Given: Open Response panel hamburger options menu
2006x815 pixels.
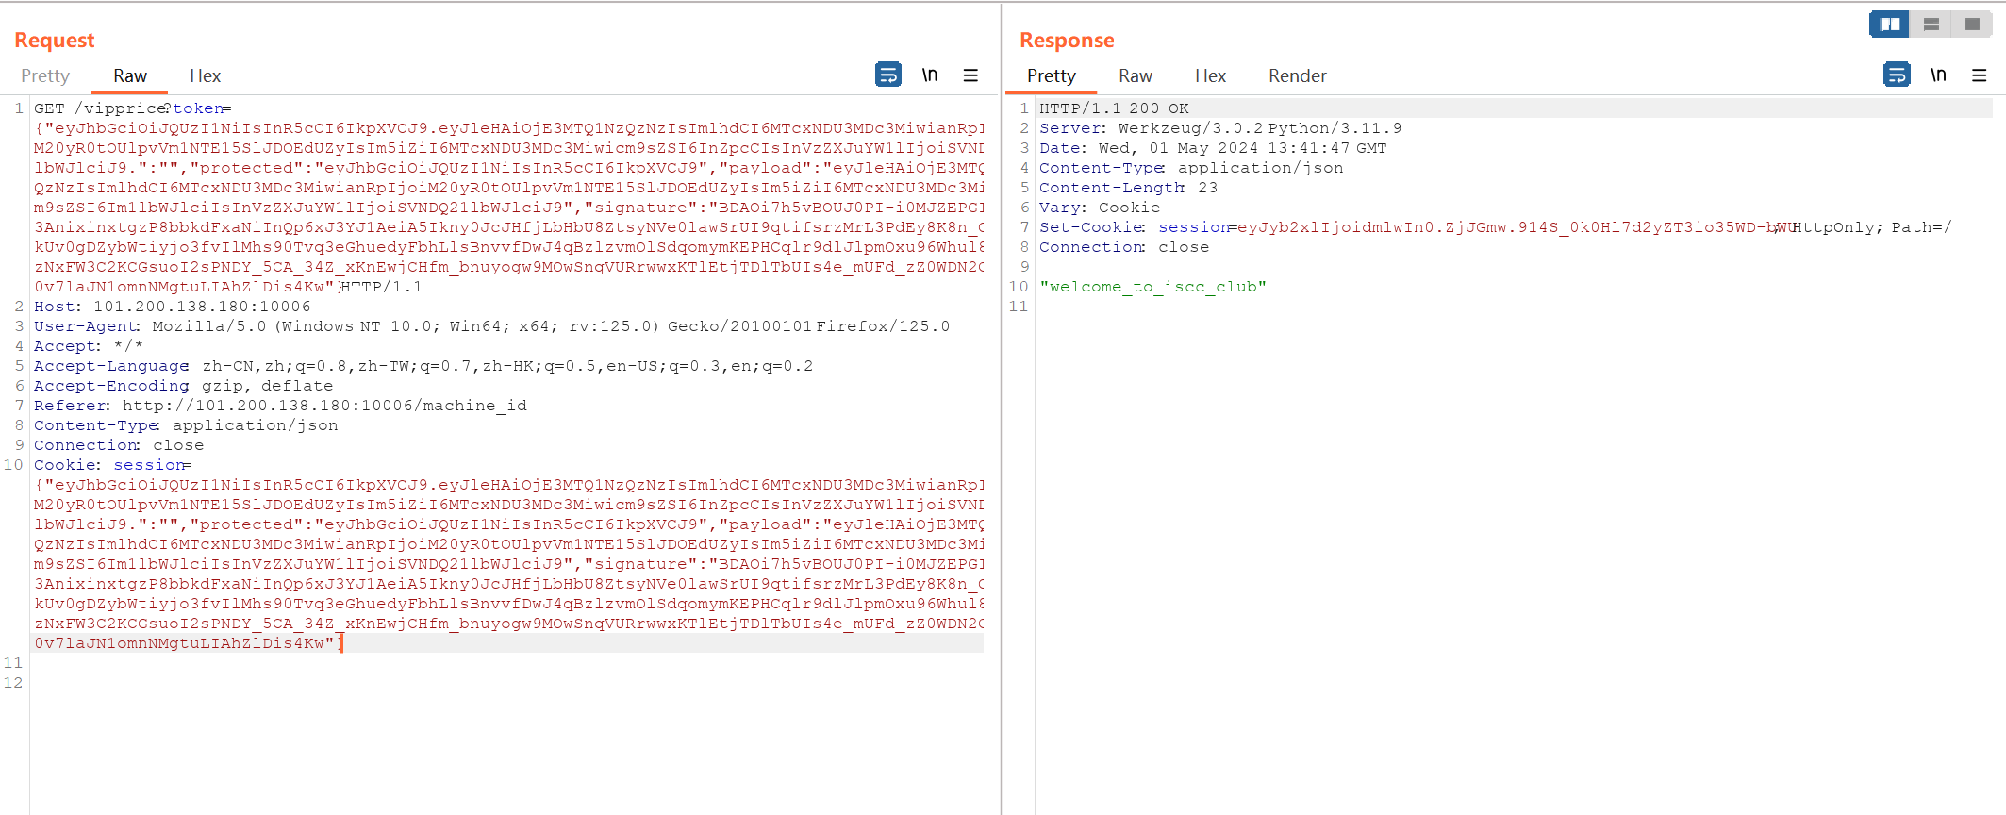Looking at the screenshot, I should (1980, 75).
